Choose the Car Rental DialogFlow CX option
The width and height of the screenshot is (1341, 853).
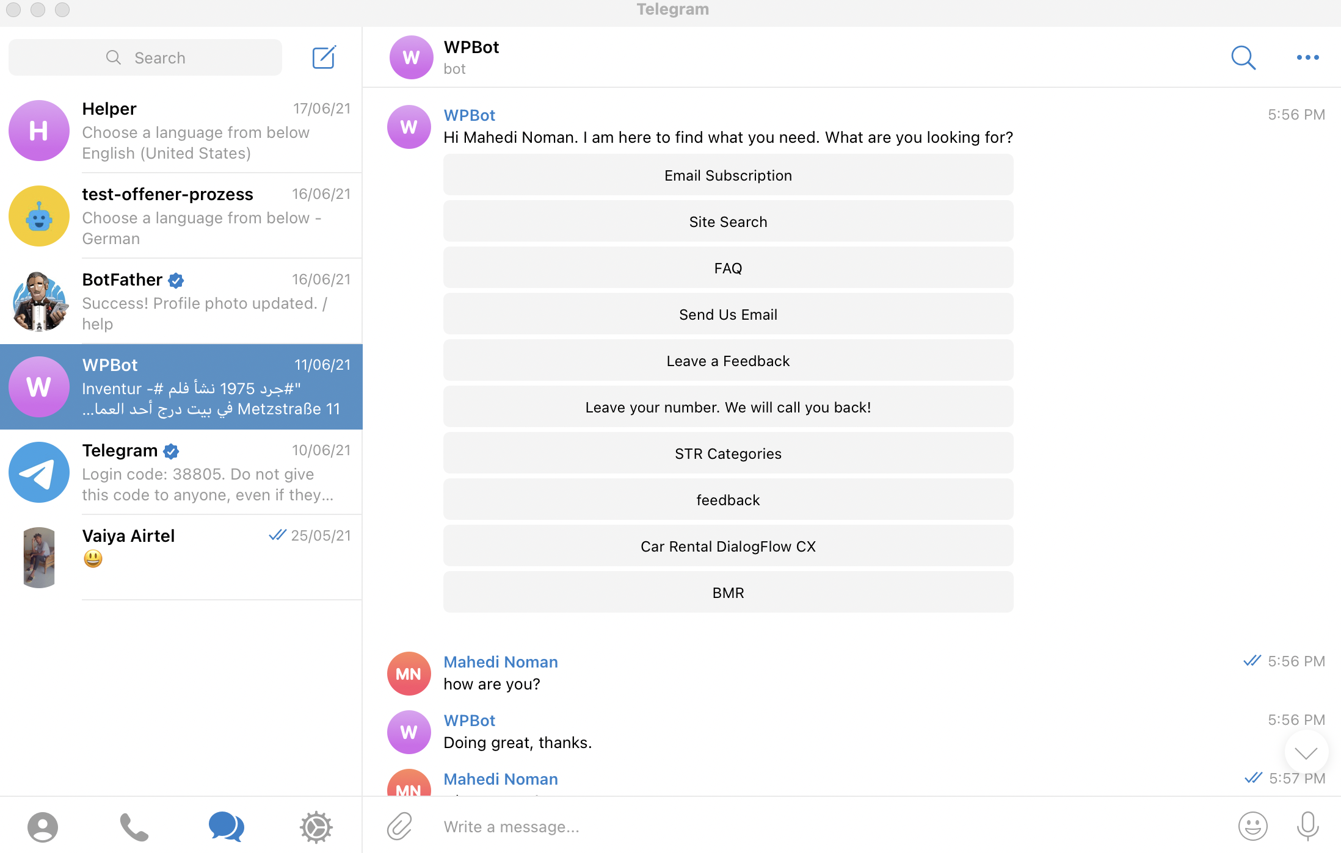[x=728, y=546]
